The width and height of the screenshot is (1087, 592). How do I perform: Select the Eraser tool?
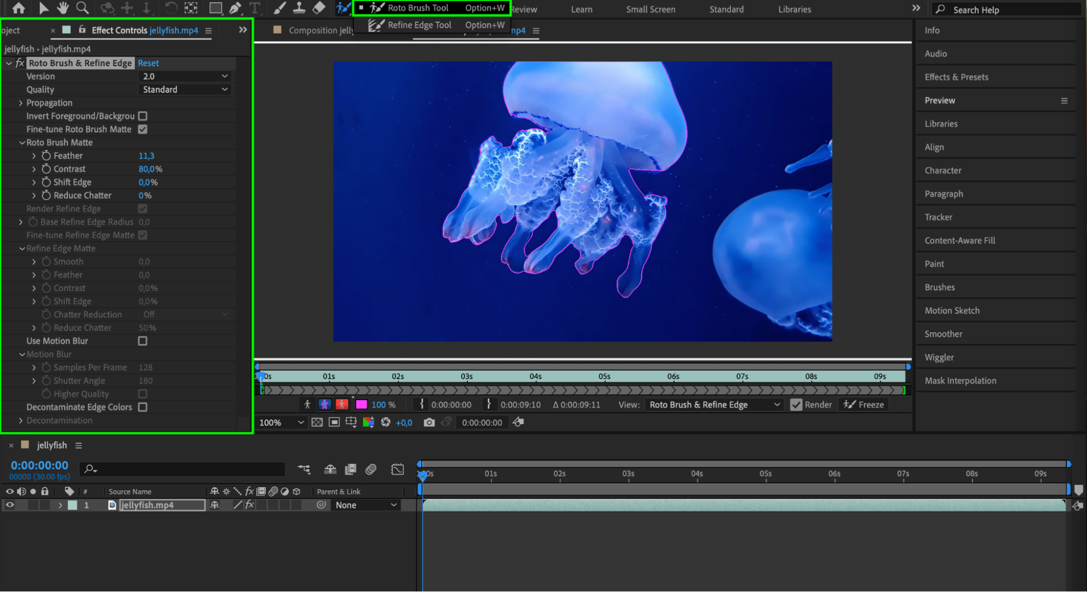[319, 8]
